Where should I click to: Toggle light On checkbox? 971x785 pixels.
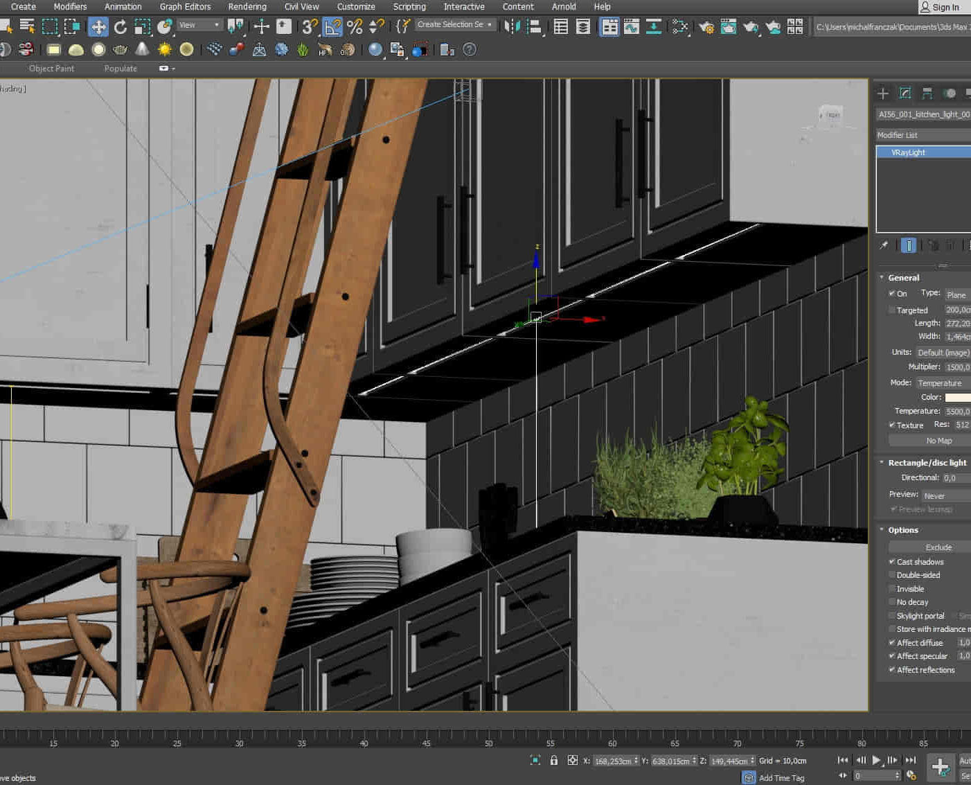pyautogui.click(x=892, y=293)
